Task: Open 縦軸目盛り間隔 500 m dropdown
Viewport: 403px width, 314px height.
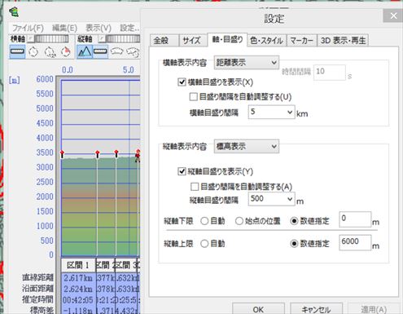Action: pyautogui.click(x=271, y=199)
